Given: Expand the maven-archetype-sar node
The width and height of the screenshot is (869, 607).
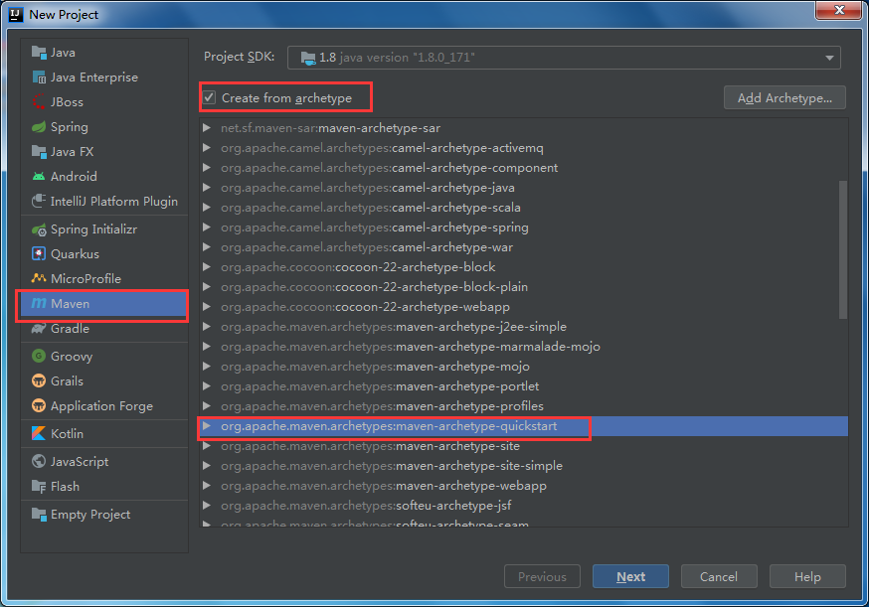Looking at the screenshot, I should coord(207,128).
